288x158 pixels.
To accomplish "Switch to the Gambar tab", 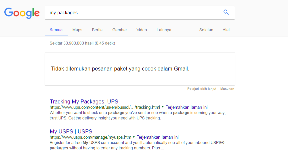I will coord(120,30).
